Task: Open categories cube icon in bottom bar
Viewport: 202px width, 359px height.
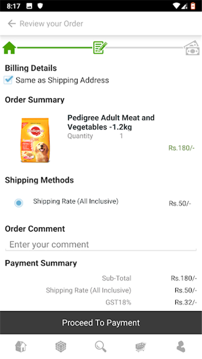Action: pos(61,346)
